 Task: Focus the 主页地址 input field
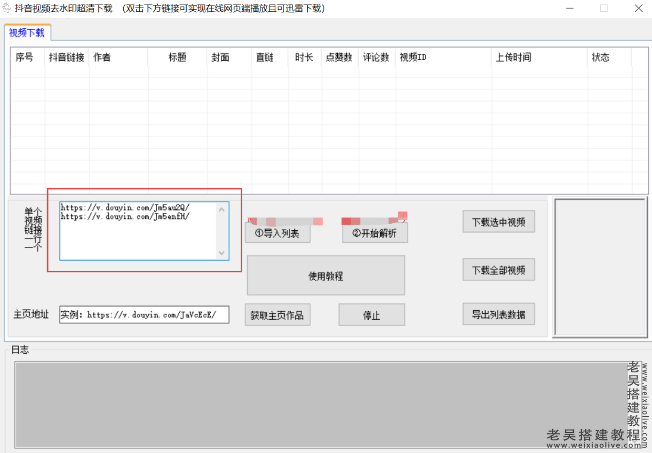coord(144,315)
